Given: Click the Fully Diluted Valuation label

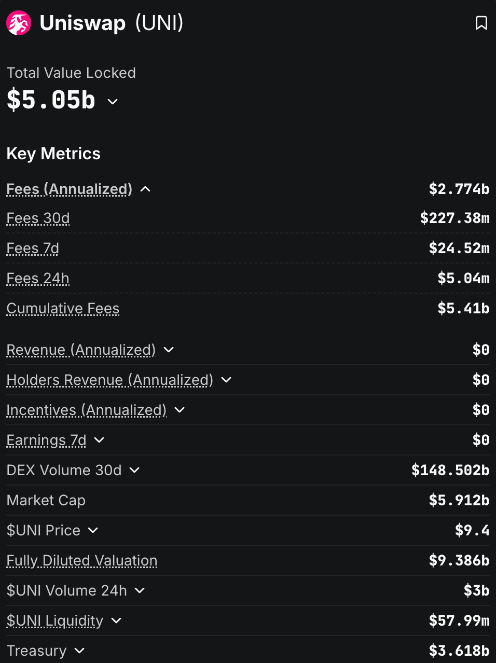Looking at the screenshot, I should pyautogui.click(x=82, y=561).
